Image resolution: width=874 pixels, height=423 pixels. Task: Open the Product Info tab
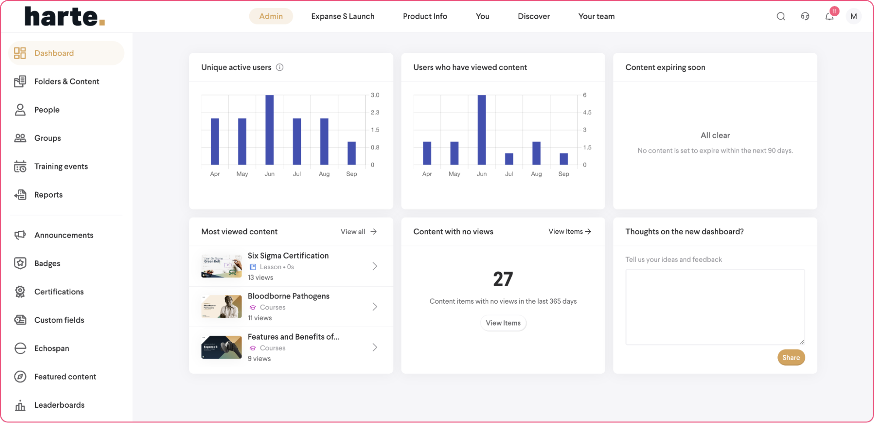pos(425,17)
